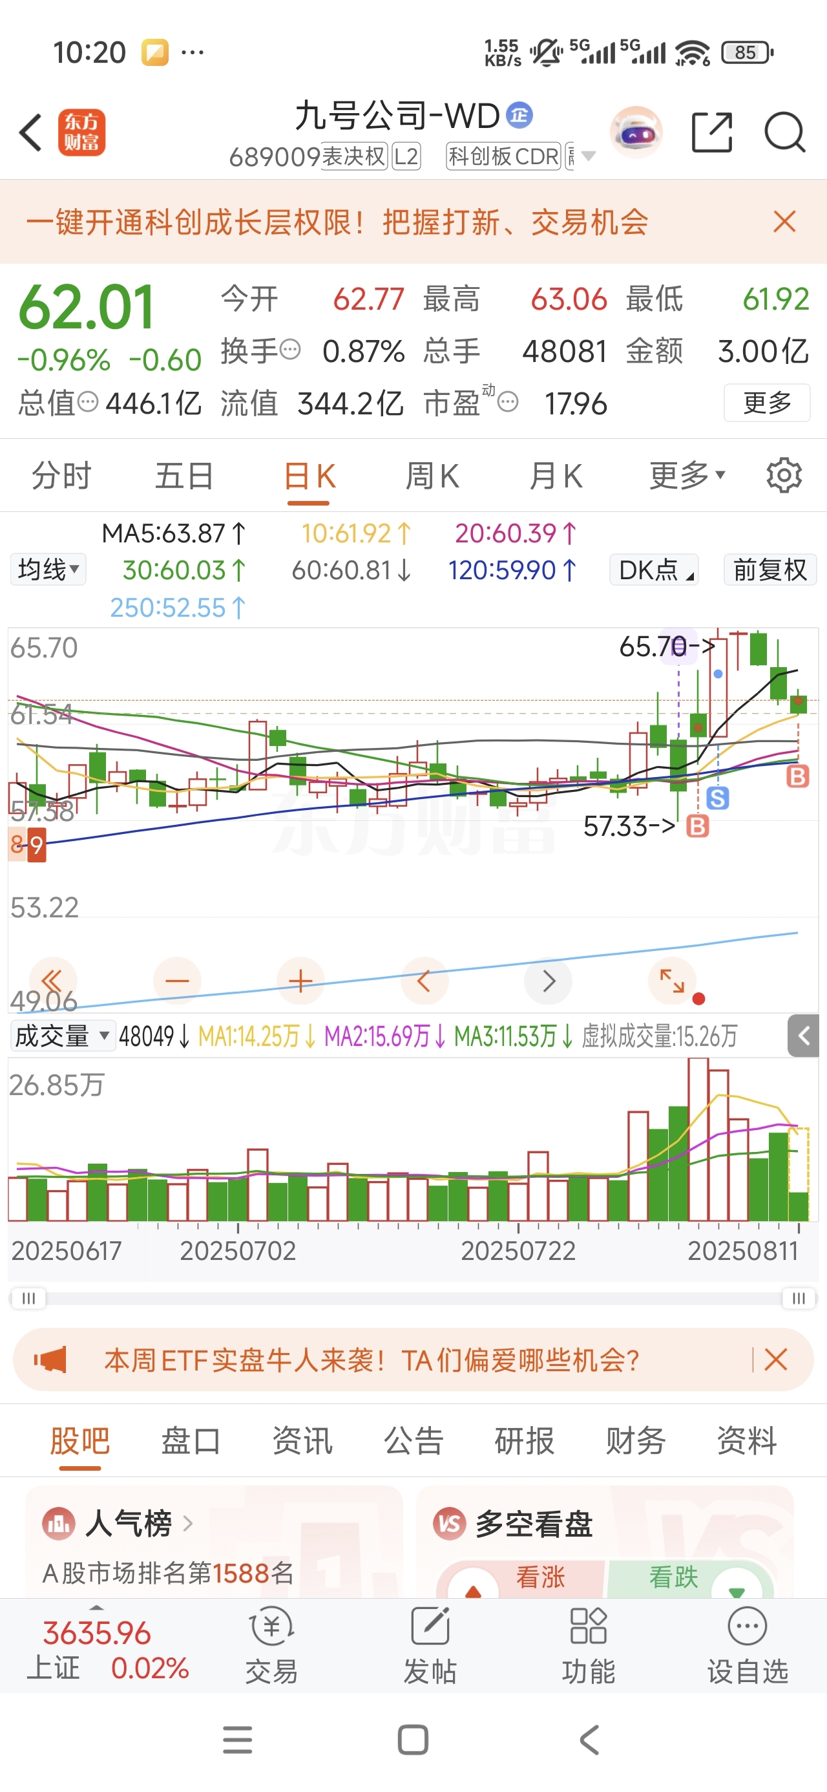
Task: Tap Android recent apps menu button
Action: pos(238,1740)
